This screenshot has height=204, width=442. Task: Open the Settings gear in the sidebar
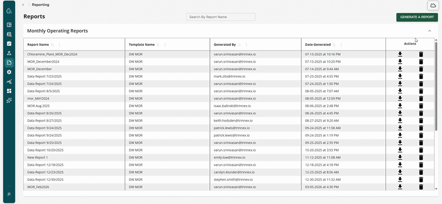coord(9,72)
